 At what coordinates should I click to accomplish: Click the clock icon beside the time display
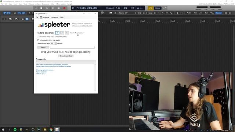[x=73, y=8]
